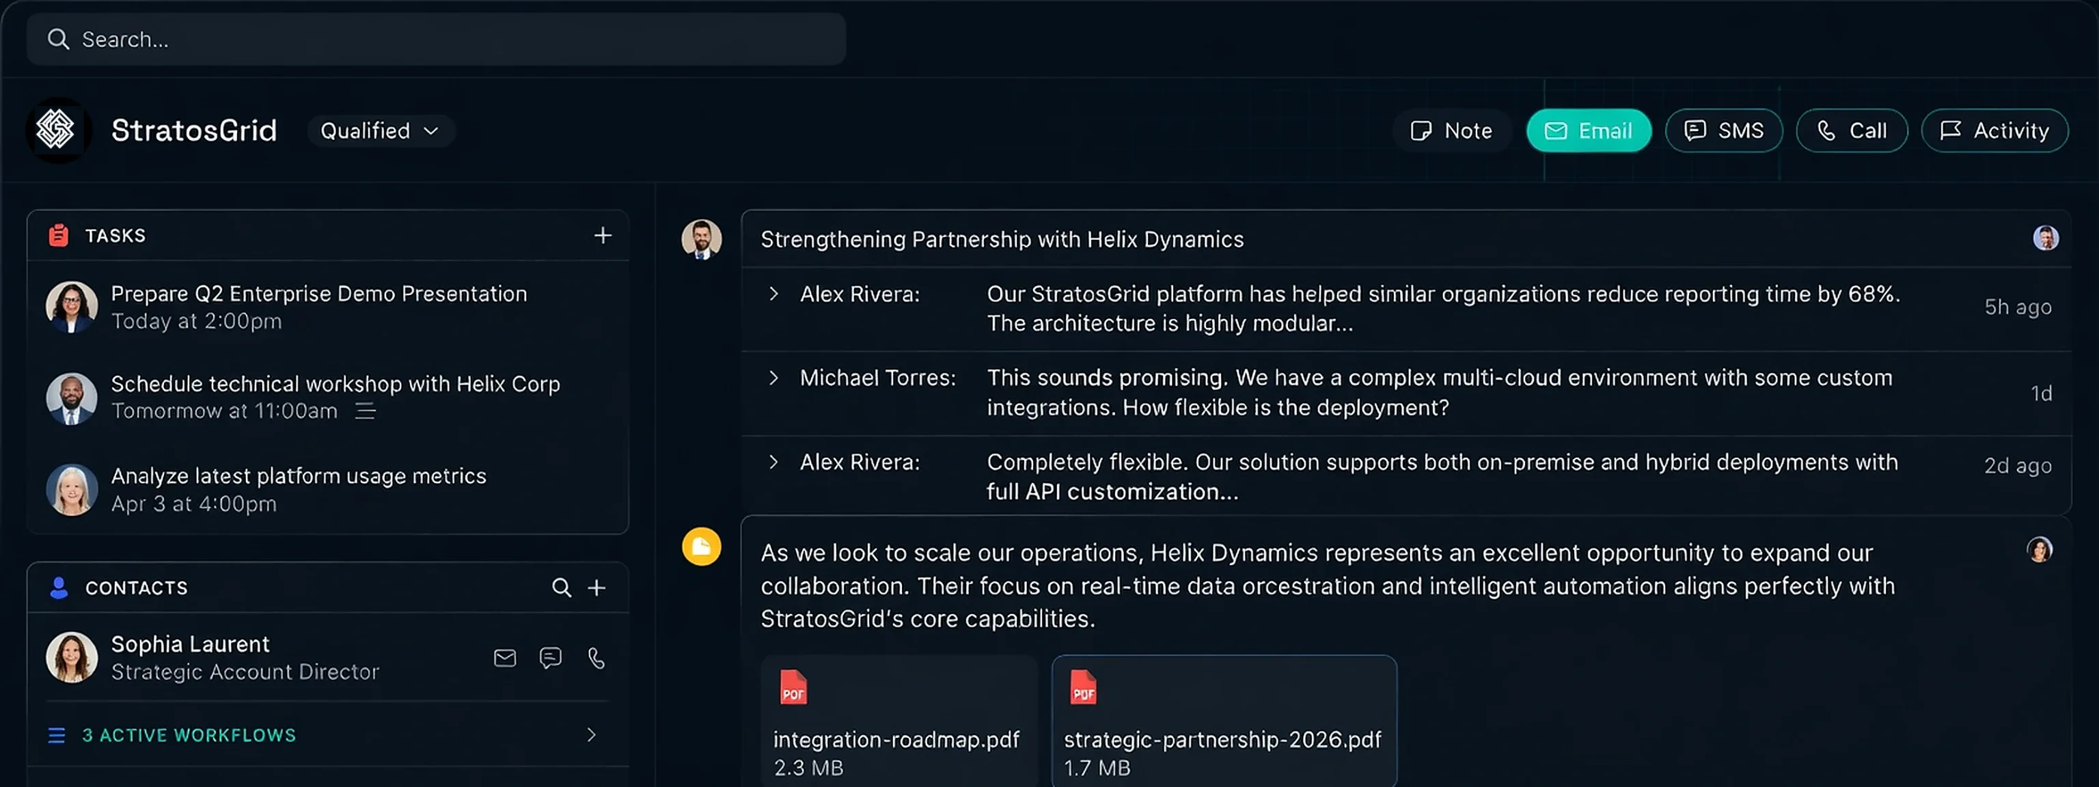
Task: Expand Alex Rivera's first message
Action: click(x=773, y=294)
